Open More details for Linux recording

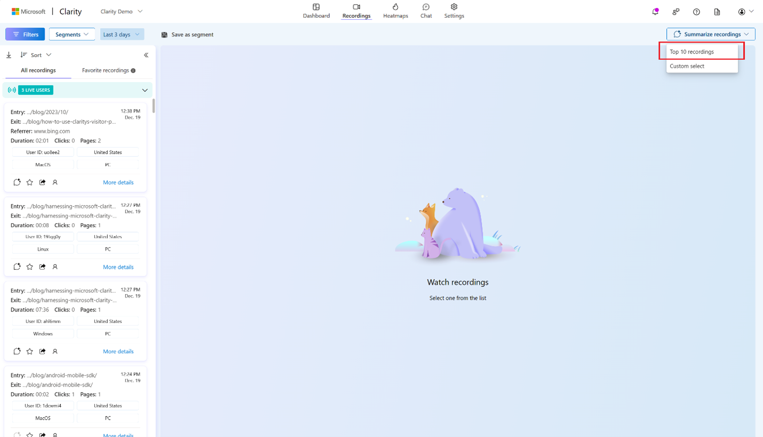tap(118, 267)
